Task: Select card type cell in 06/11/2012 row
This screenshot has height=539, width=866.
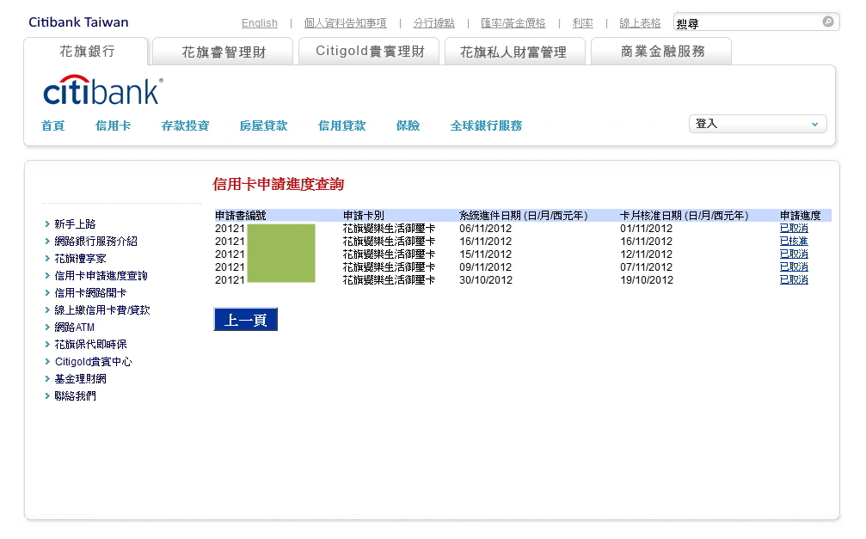Action: tap(389, 229)
